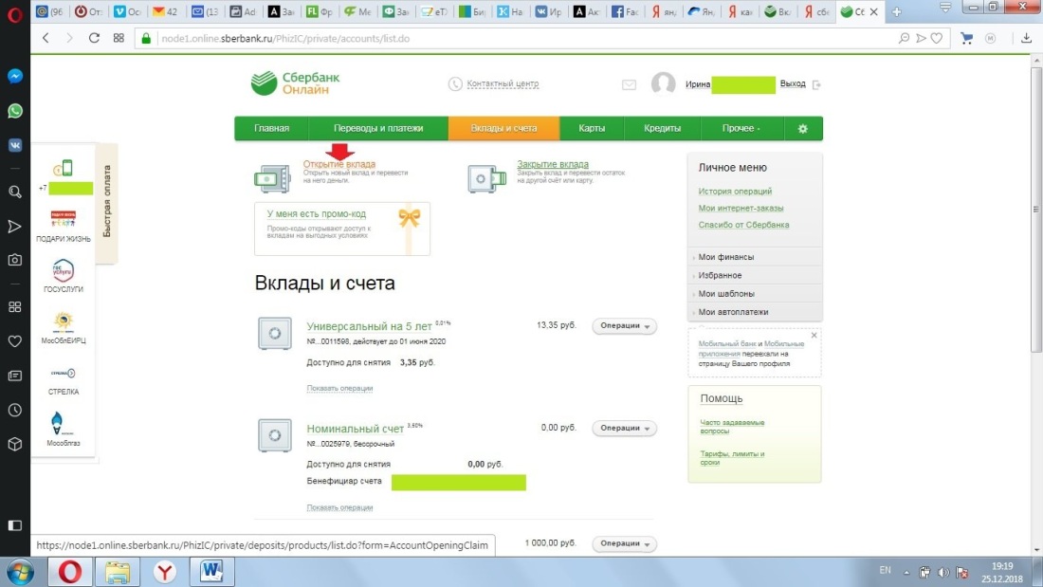
Task: Open Операции dropdown for Номинальный счет
Action: click(x=624, y=428)
